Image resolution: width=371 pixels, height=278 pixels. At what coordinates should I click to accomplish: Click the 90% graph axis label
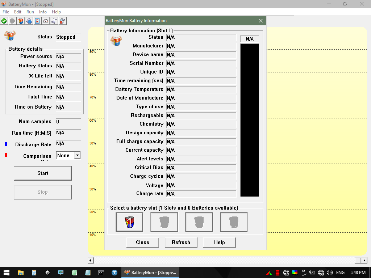tap(93, 51)
